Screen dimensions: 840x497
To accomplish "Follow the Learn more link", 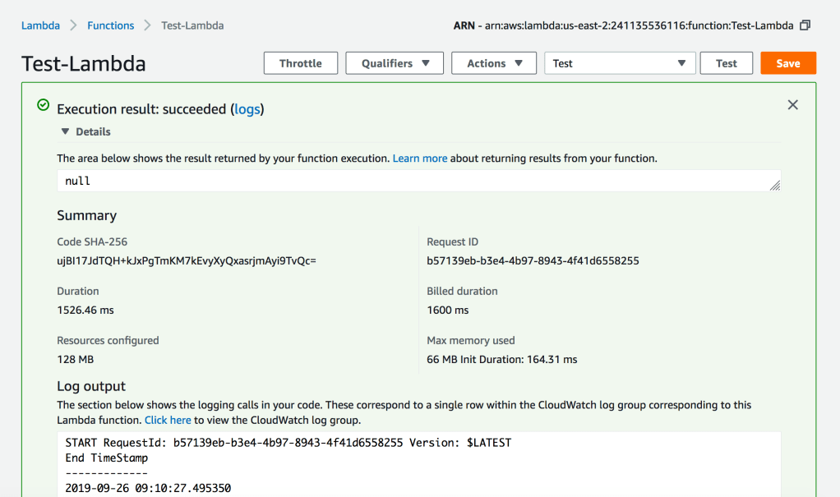I will pyautogui.click(x=419, y=158).
